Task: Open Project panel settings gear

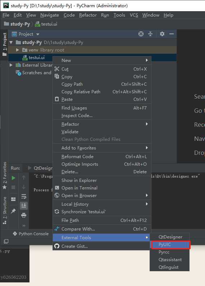Action: (162, 34)
